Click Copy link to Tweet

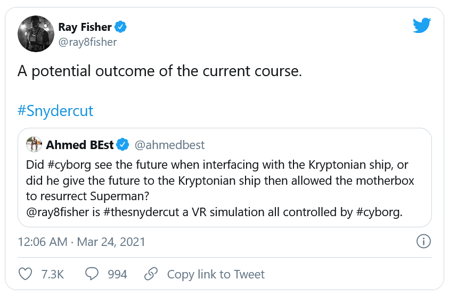(215, 274)
